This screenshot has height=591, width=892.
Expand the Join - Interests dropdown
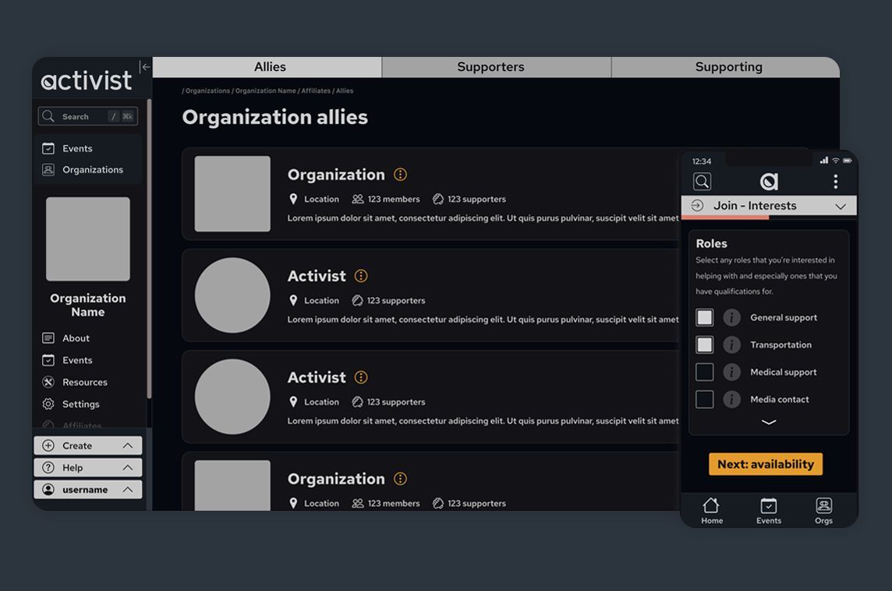click(x=769, y=206)
